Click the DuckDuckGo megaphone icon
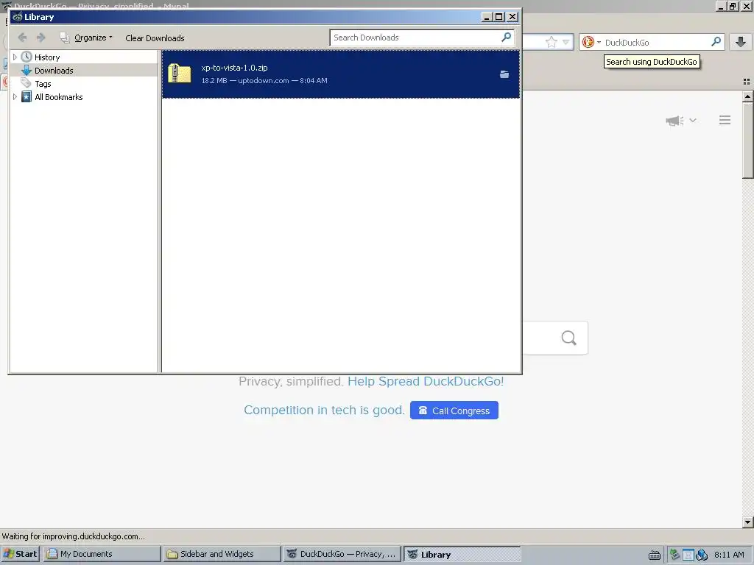Image resolution: width=754 pixels, height=565 pixels. 674,120
